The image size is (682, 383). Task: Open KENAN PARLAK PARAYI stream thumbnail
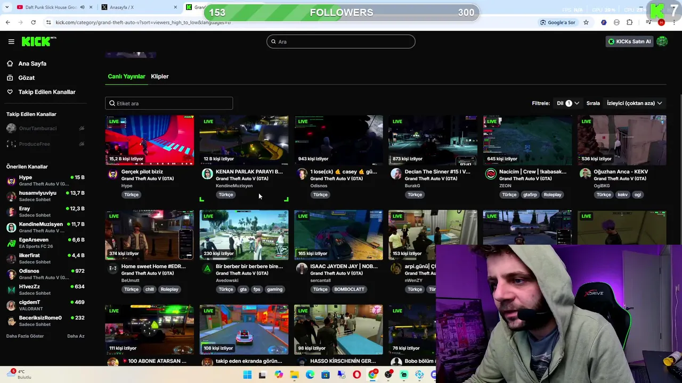[244, 140]
